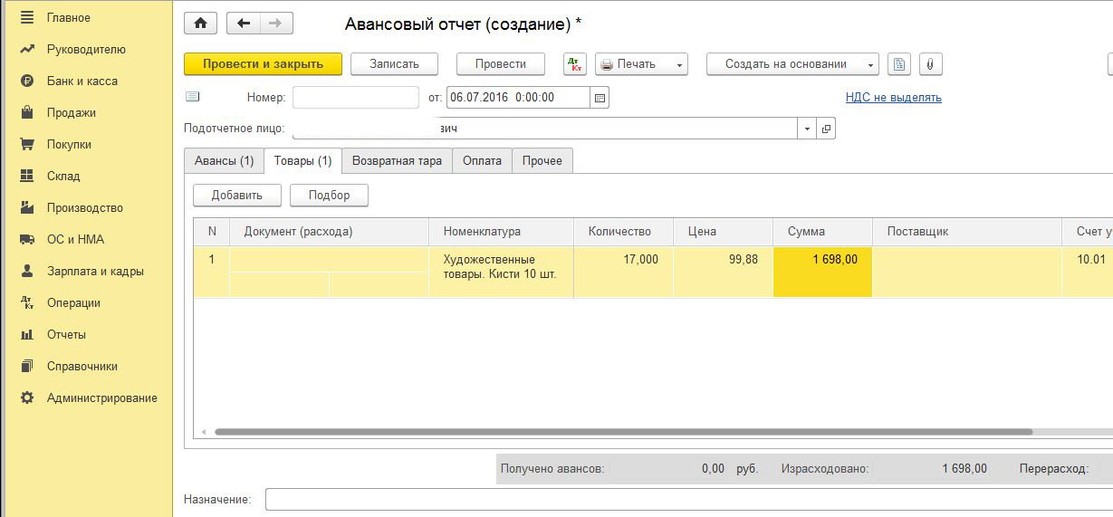Open the document report icon next to paperclip
The height and width of the screenshot is (517, 1113).
coord(898,64)
